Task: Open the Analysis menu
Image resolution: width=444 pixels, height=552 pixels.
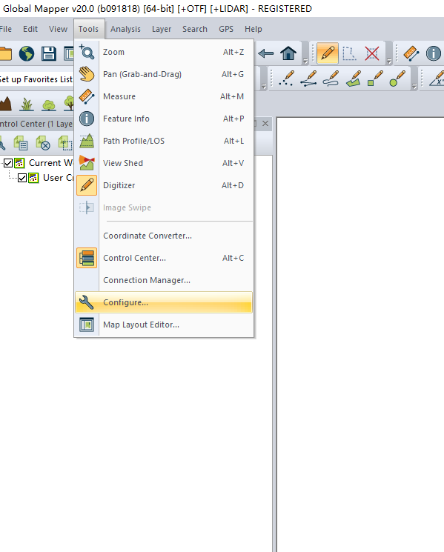Action: (x=125, y=29)
